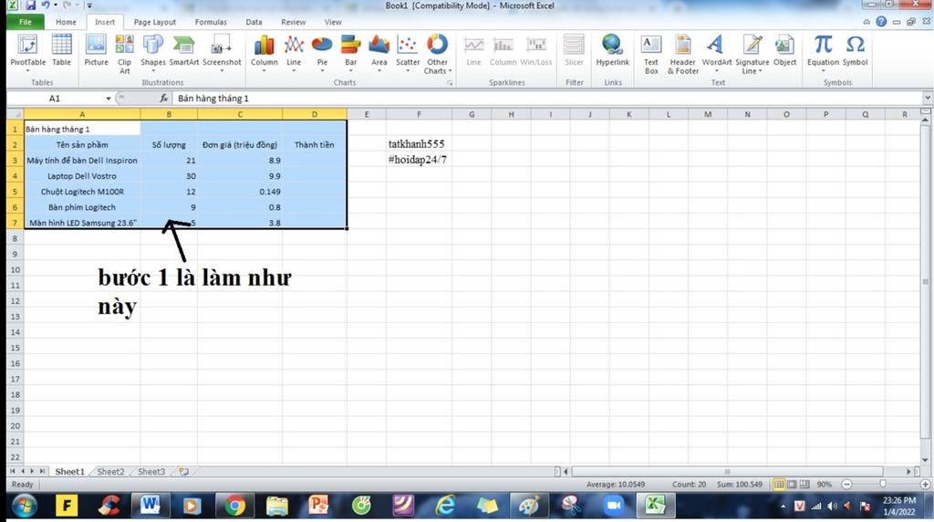Insert a Scatter chart
The width and height of the screenshot is (934, 522).
tap(408, 53)
